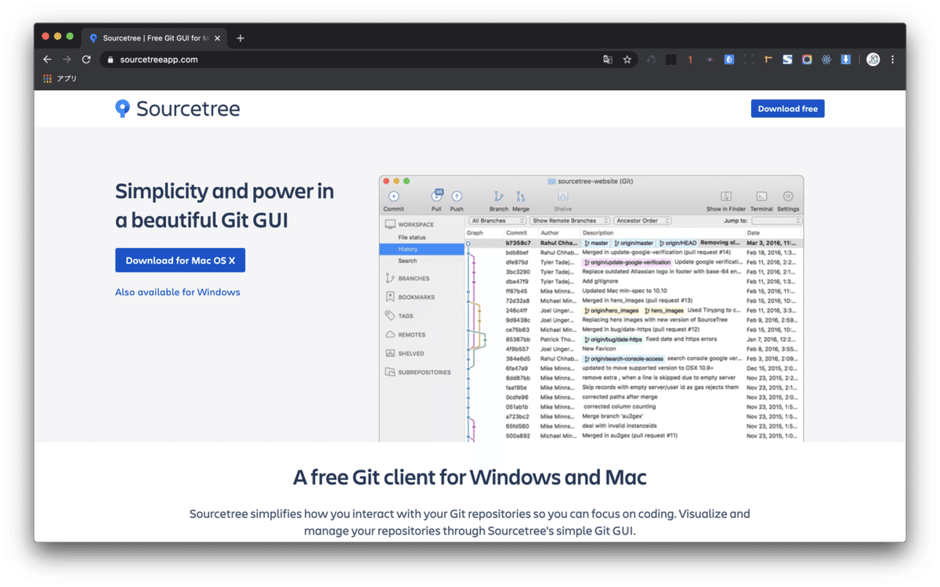Select commit row 'corrected paths after merge'
Screen dimensions: 940x587
(634, 397)
